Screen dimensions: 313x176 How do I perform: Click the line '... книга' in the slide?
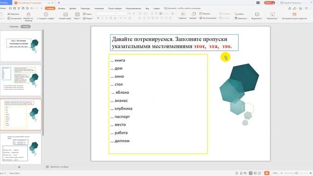(118, 60)
